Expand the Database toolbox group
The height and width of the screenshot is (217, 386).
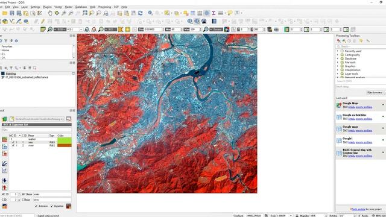(x=338, y=58)
